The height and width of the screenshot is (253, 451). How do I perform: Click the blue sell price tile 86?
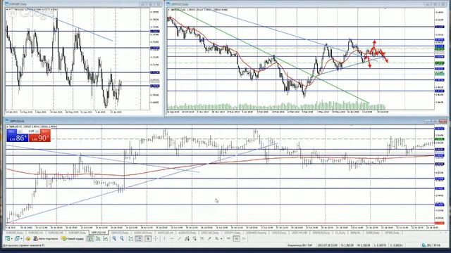pyautogui.click(x=18, y=138)
